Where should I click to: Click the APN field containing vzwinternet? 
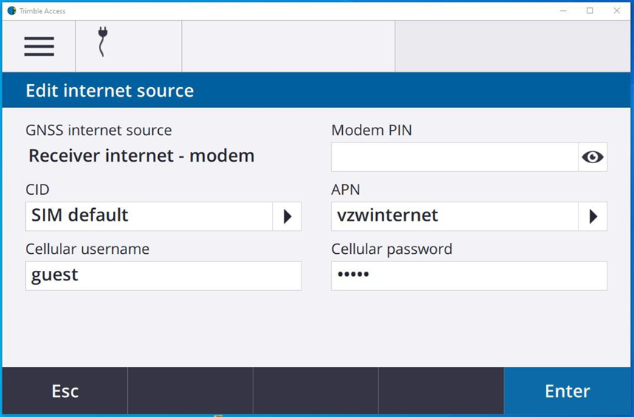(454, 216)
